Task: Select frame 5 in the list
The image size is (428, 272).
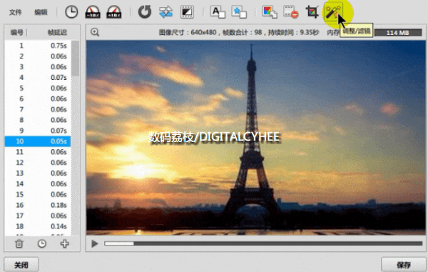Action: 38,89
